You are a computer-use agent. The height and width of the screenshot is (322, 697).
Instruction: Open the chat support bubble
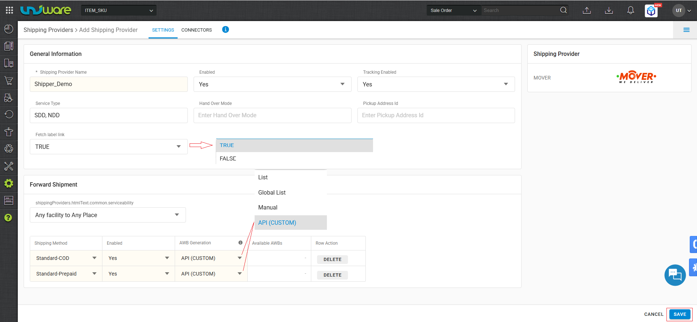pos(675,275)
